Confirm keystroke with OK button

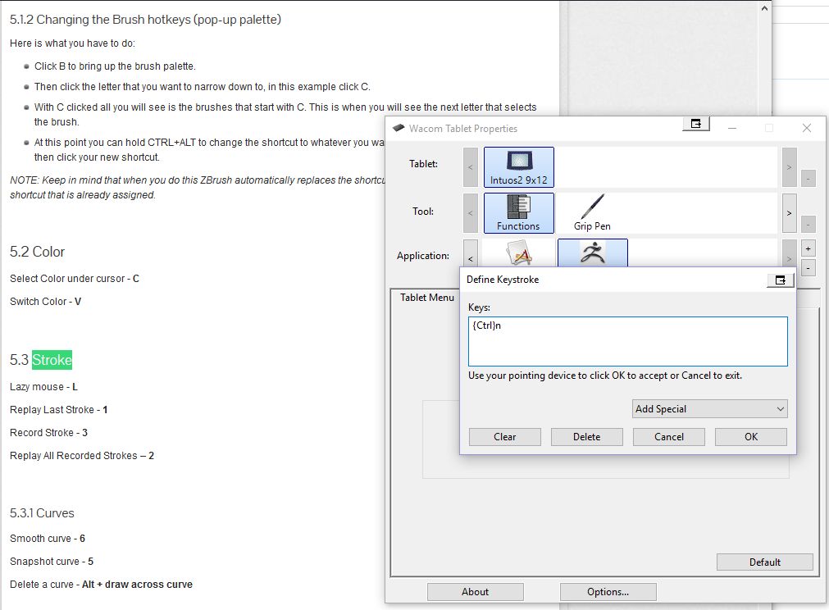pyautogui.click(x=751, y=437)
